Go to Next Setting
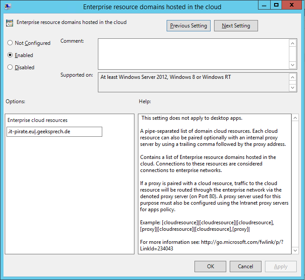Image resolution: width=305 pixels, height=280 pixels. tap(236, 26)
